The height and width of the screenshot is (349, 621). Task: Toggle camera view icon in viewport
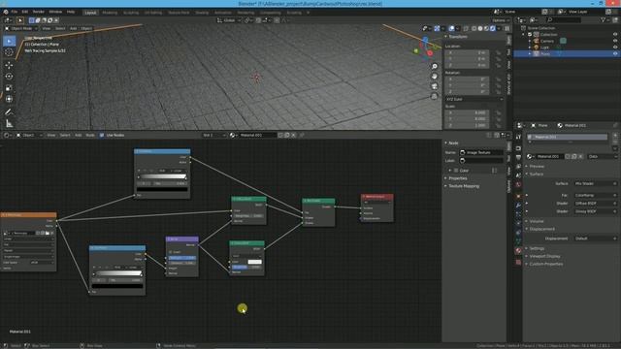click(x=435, y=86)
